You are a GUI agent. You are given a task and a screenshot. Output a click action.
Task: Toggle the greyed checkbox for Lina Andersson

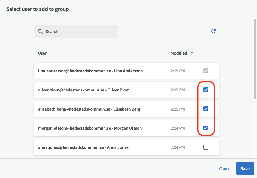pos(206,71)
